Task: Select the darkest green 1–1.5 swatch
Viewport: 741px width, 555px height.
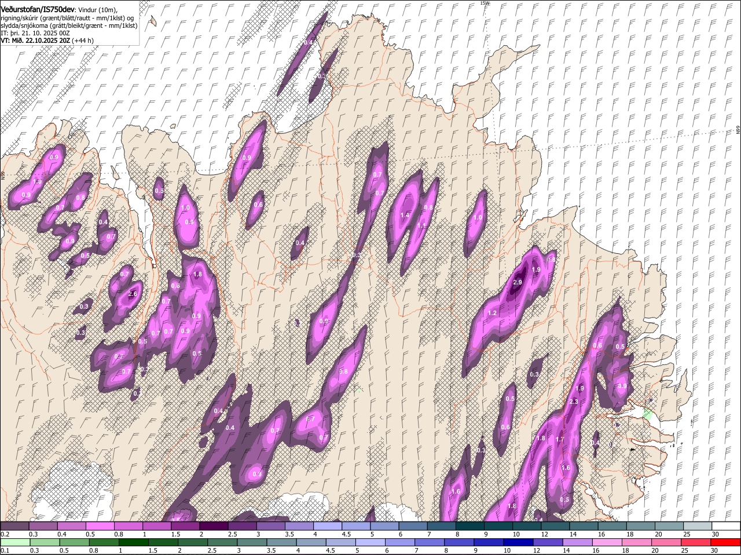Action: 134,543
